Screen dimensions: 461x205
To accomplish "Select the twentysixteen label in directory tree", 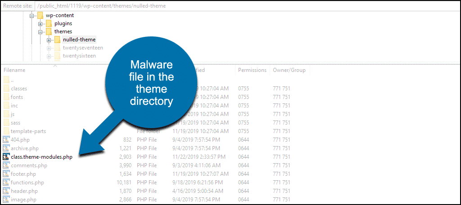I will (79, 56).
